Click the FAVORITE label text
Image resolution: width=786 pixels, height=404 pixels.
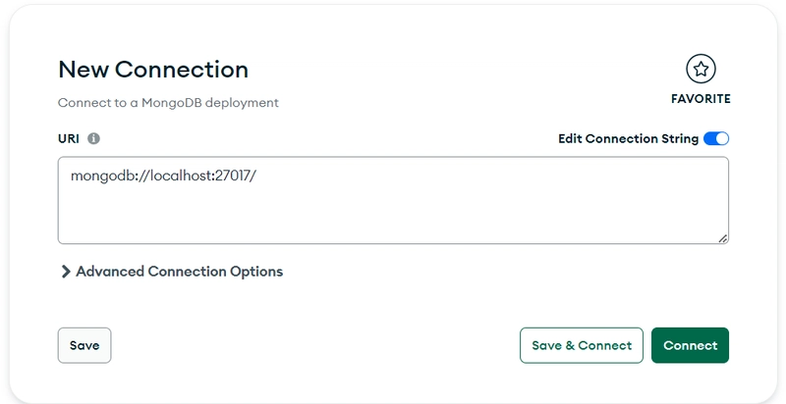pyautogui.click(x=701, y=99)
